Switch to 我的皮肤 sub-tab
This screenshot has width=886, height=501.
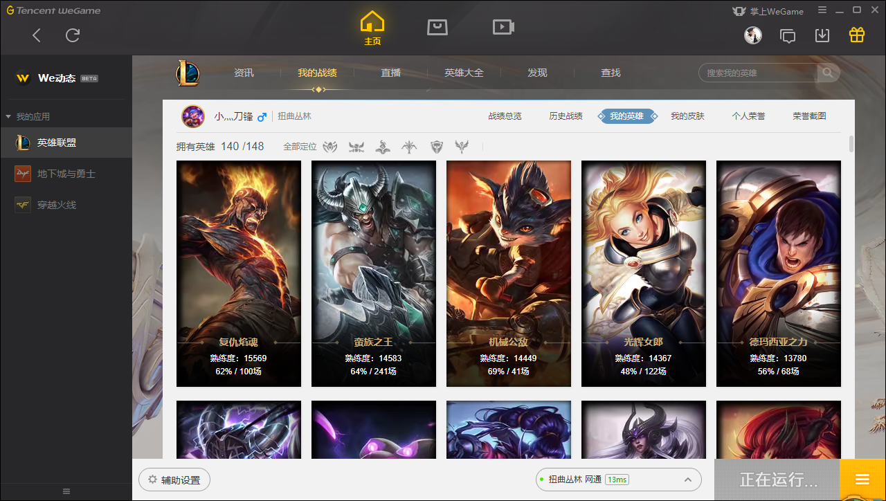(x=687, y=116)
